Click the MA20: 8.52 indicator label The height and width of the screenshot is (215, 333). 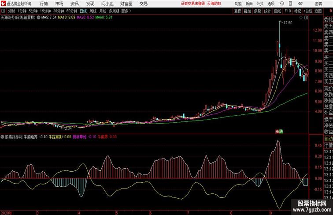[x=85, y=18]
